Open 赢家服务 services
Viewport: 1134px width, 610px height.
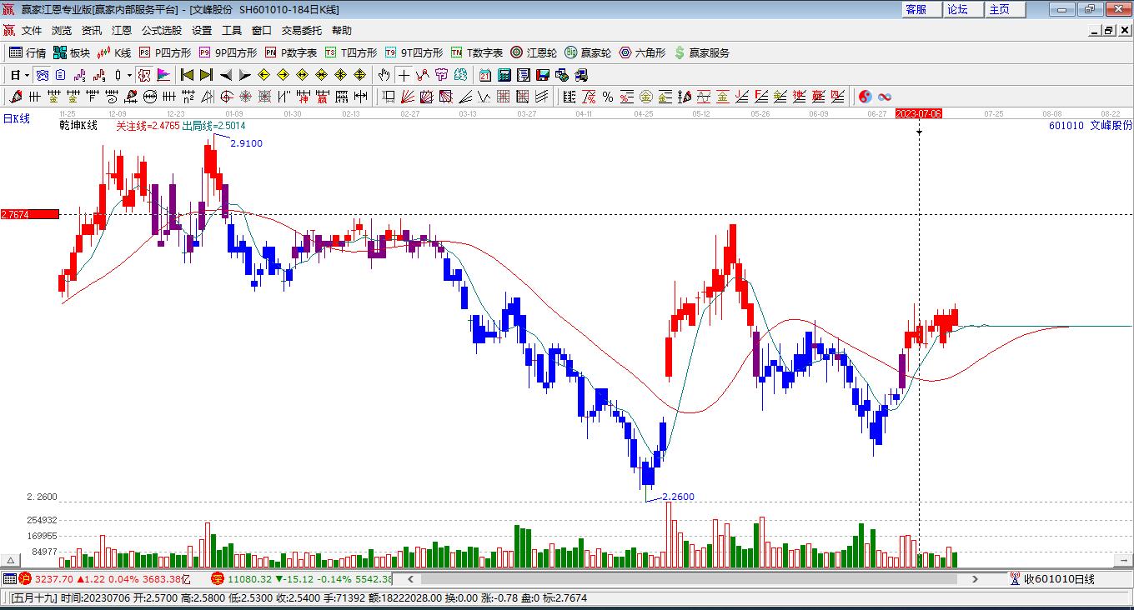coord(701,52)
